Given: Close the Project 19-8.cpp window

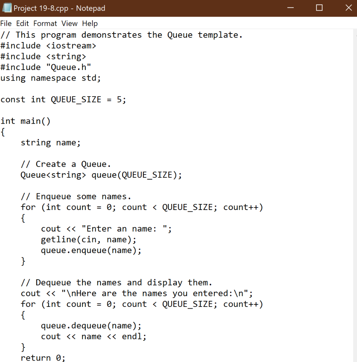Looking at the screenshot, I should tap(348, 7).
